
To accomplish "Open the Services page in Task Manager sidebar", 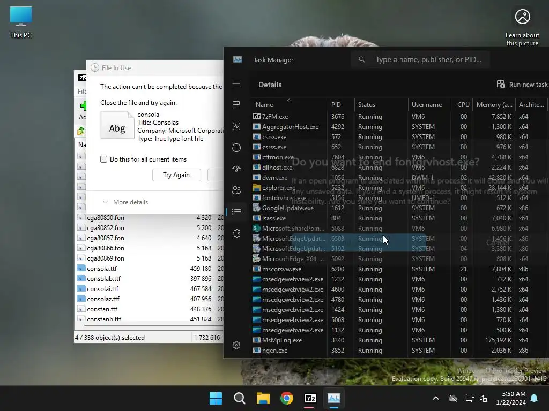I will (x=236, y=233).
